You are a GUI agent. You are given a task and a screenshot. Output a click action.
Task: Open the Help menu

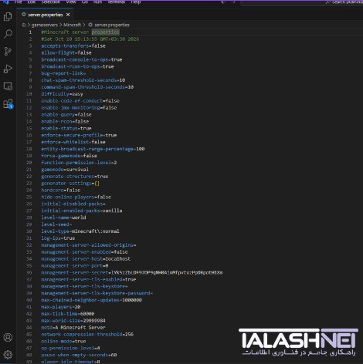(x=136, y=2)
